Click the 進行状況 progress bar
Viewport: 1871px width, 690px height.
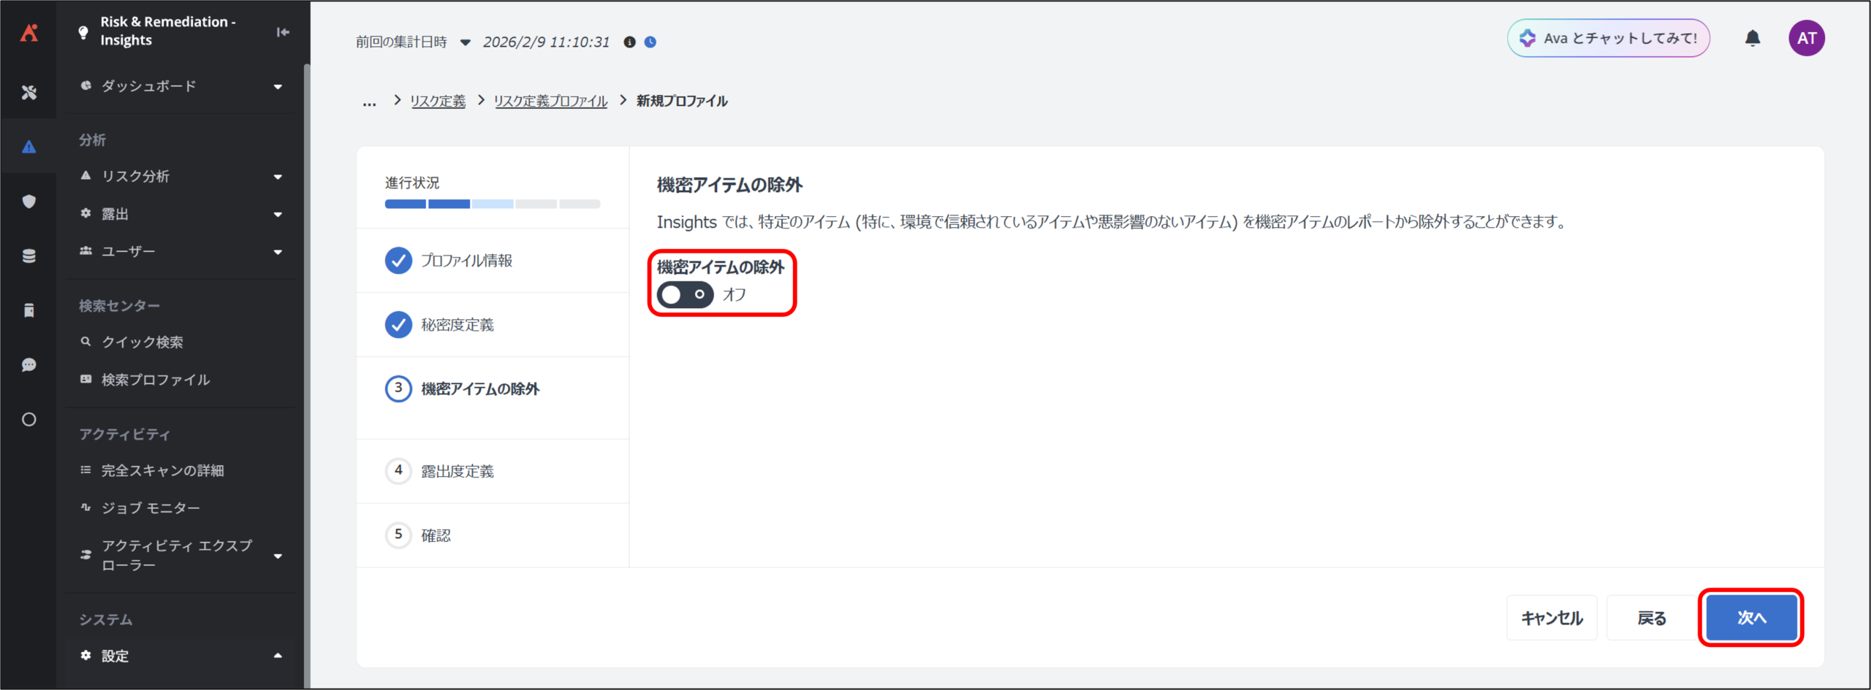coord(493,204)
